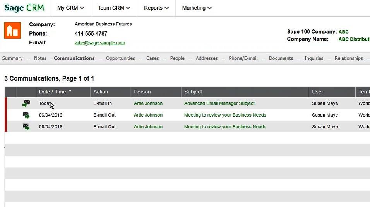Expand the Team CRM menu

tap(114, 8)
